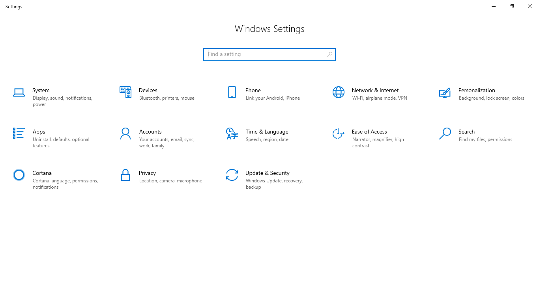This screenshot has height=284, width=539.
Task: Restore down the Settings window
Action: 512,6
